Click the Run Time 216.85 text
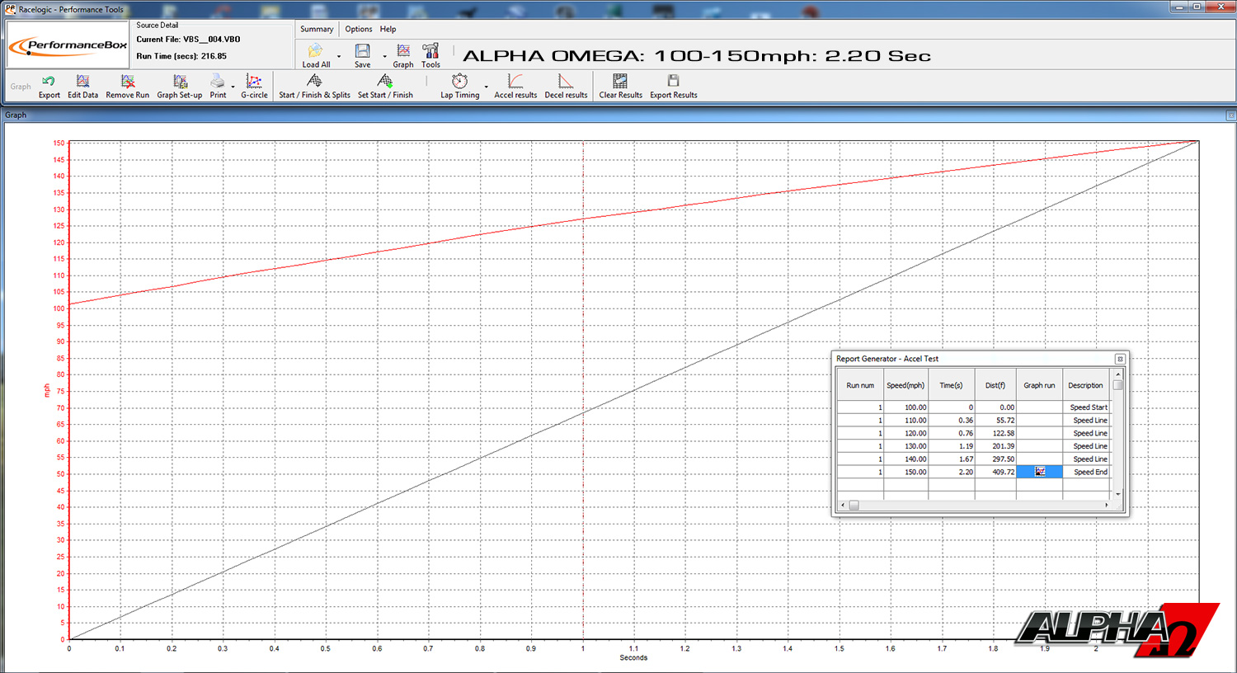 [x=181, y=56]
